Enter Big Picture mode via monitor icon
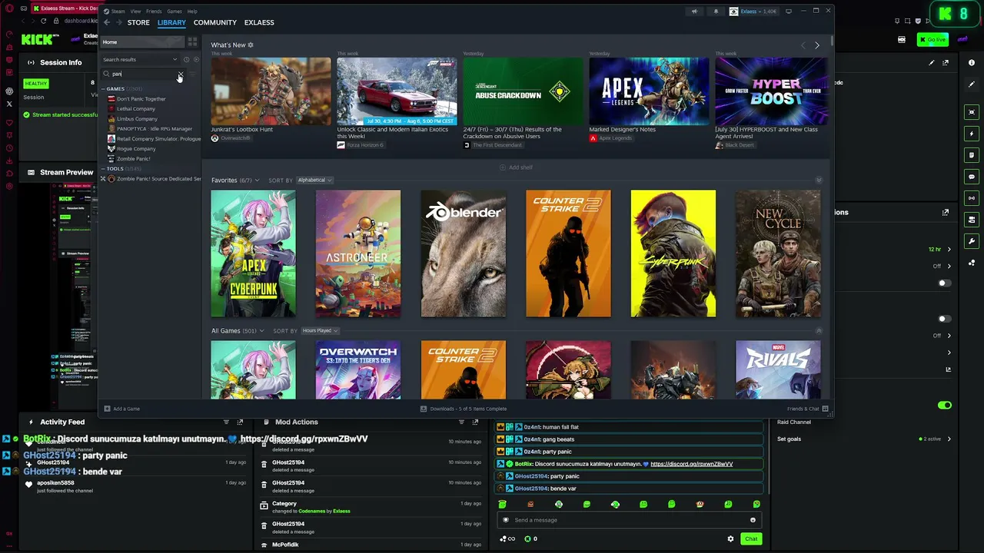Screen dimensions: 984x553 click(789, 12)
